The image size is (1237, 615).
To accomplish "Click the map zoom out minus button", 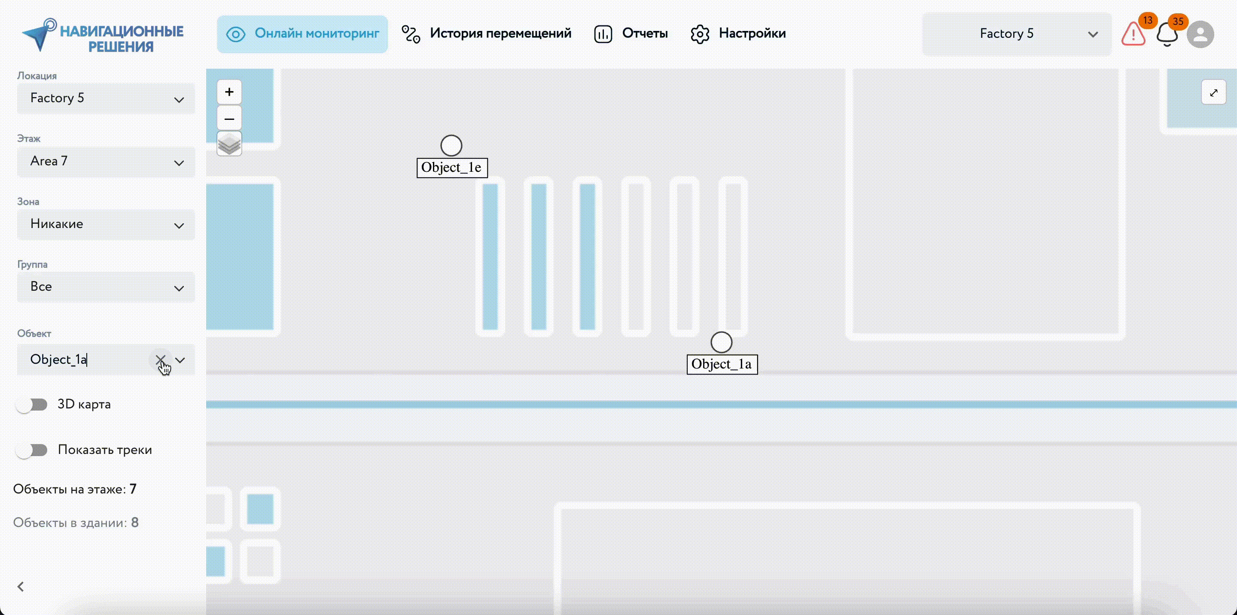I will pos(229,119).
